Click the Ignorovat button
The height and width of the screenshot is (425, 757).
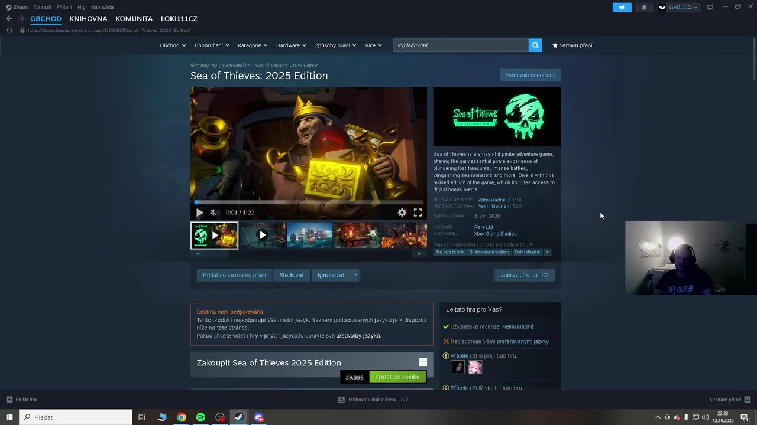(x=331, y=275)
